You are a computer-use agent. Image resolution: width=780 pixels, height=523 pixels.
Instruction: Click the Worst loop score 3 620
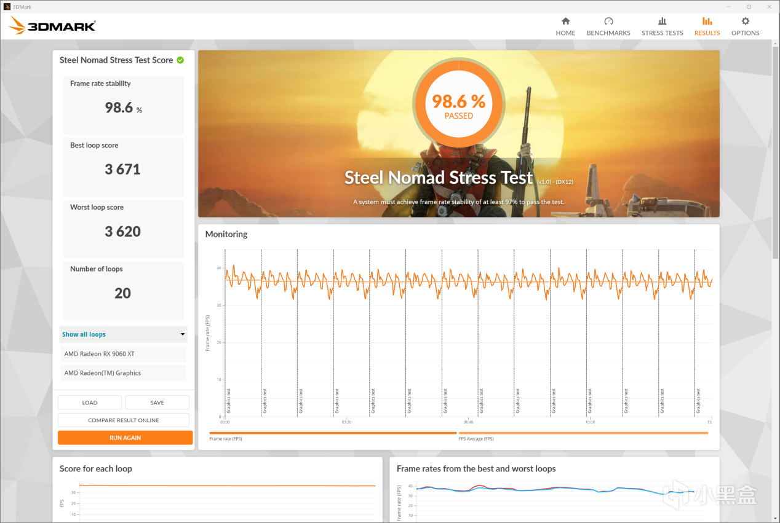coord(122,232)
